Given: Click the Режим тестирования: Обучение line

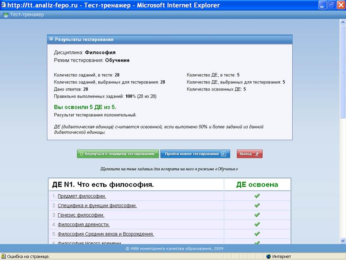Looking at the screenshot, I should point(92,61).
